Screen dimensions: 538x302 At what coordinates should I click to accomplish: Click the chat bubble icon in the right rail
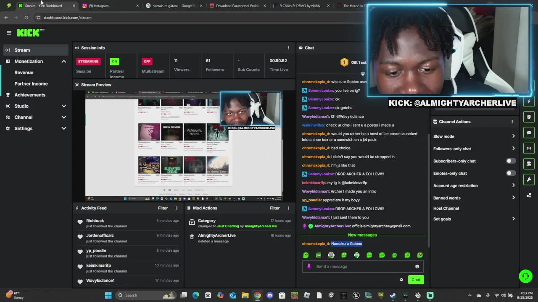(529, 133)
